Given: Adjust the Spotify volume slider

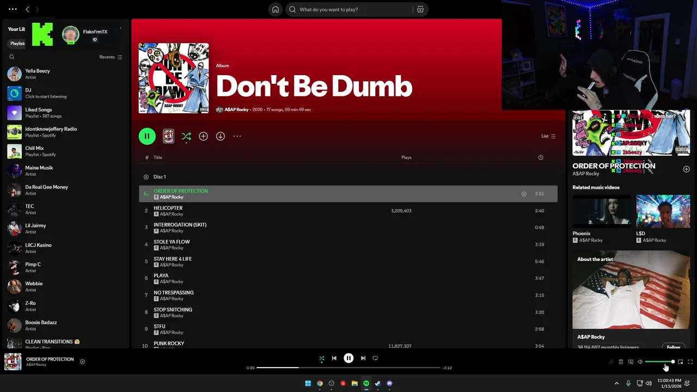Looking at the screenshot, I should pos(659,362).
